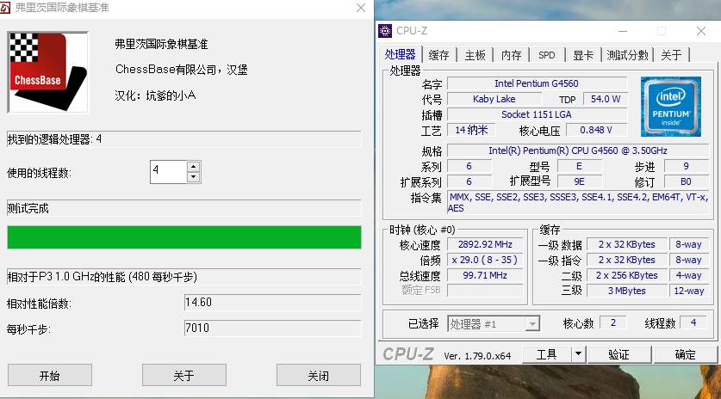Click the logical processors found: 4 field
Image resolution: width=721 pixels, height=399 pixels.
click(x=184, y=139)
